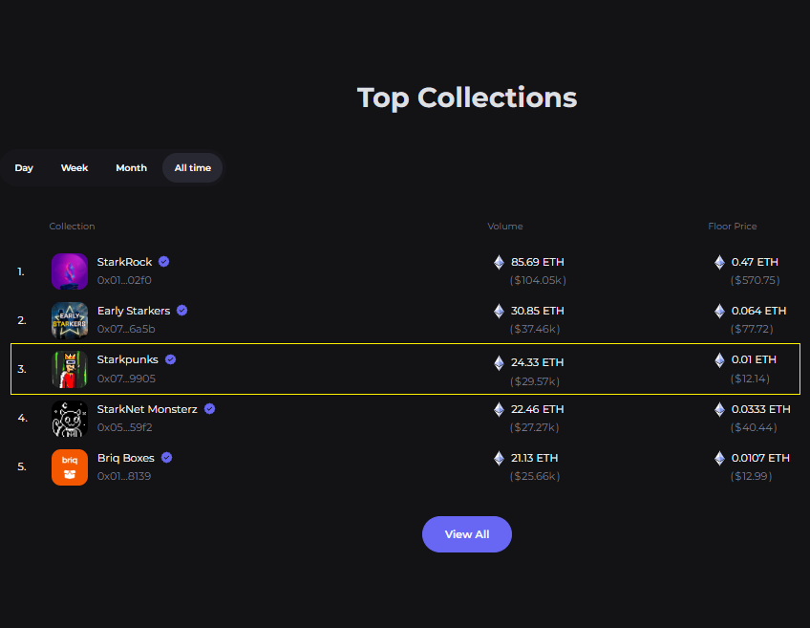Switch to the Month tab
The height and width of the screenshot is (628, 810).
(x=131, y=168)
